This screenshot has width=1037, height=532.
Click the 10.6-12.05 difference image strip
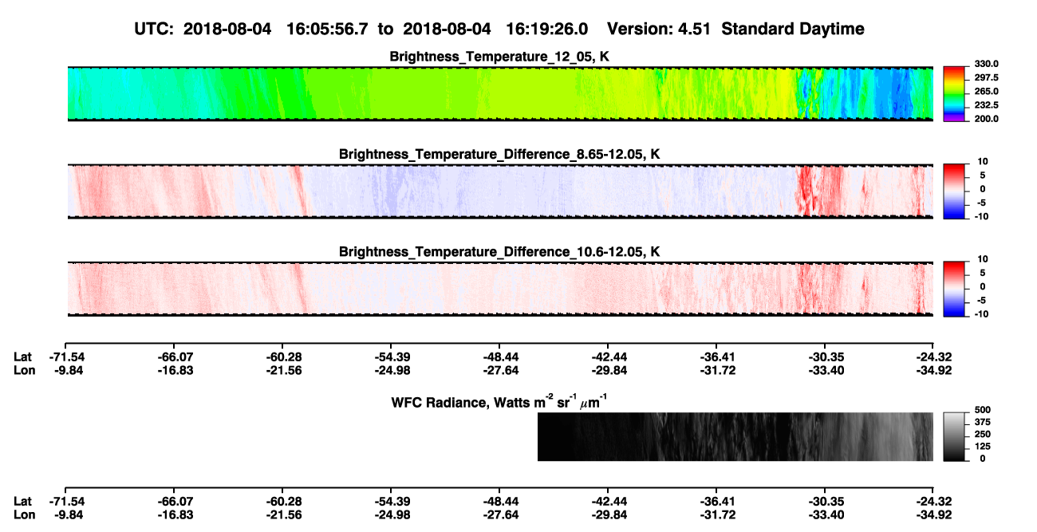[500, 289]
